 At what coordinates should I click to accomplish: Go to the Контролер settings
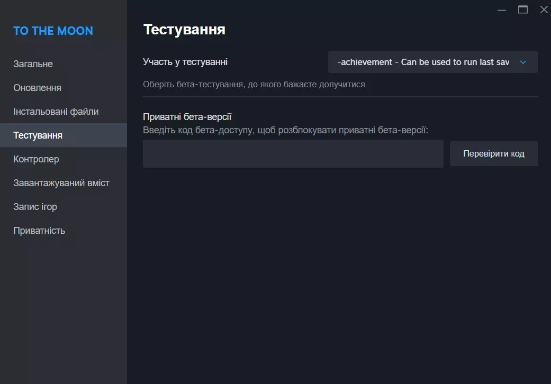36,159
